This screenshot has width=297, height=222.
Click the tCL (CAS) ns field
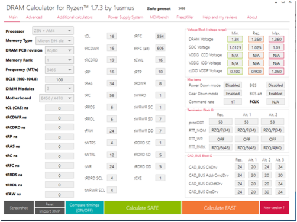(59, 108)
